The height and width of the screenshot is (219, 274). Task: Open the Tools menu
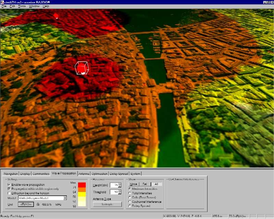(x=22, y=6)
